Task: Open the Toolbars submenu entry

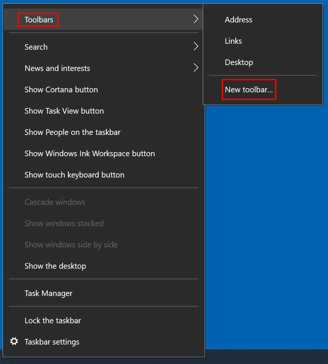Action: click(x=103, y=19)
